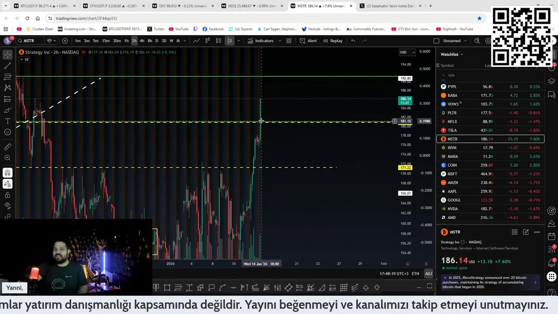The image size is (558, 314).
Task: Open the emoji icons tool
Action: point(7,132)
